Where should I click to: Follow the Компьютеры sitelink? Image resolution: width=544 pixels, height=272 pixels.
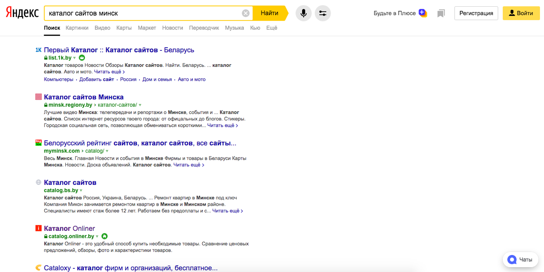(x=59, y=79)
